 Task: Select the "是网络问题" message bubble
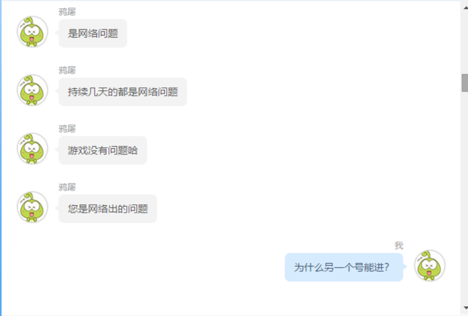[x=93, y=34]
